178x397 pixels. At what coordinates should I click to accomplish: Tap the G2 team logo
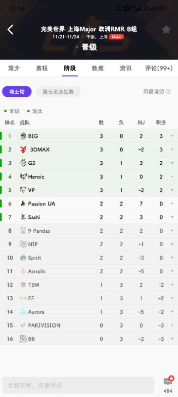click(x=23, y=163)
